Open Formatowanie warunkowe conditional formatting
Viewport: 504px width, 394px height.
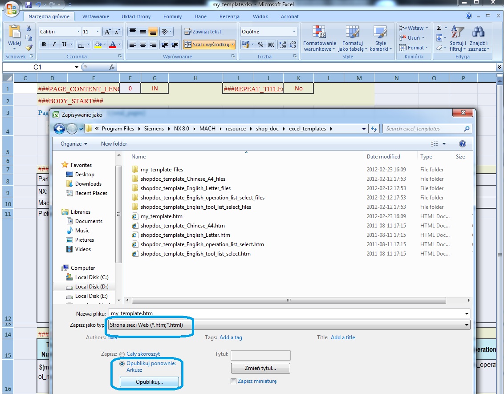[320, 38]
